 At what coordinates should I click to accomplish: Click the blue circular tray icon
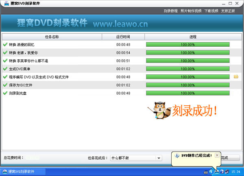pyautogui.click(x=222, y=172)
